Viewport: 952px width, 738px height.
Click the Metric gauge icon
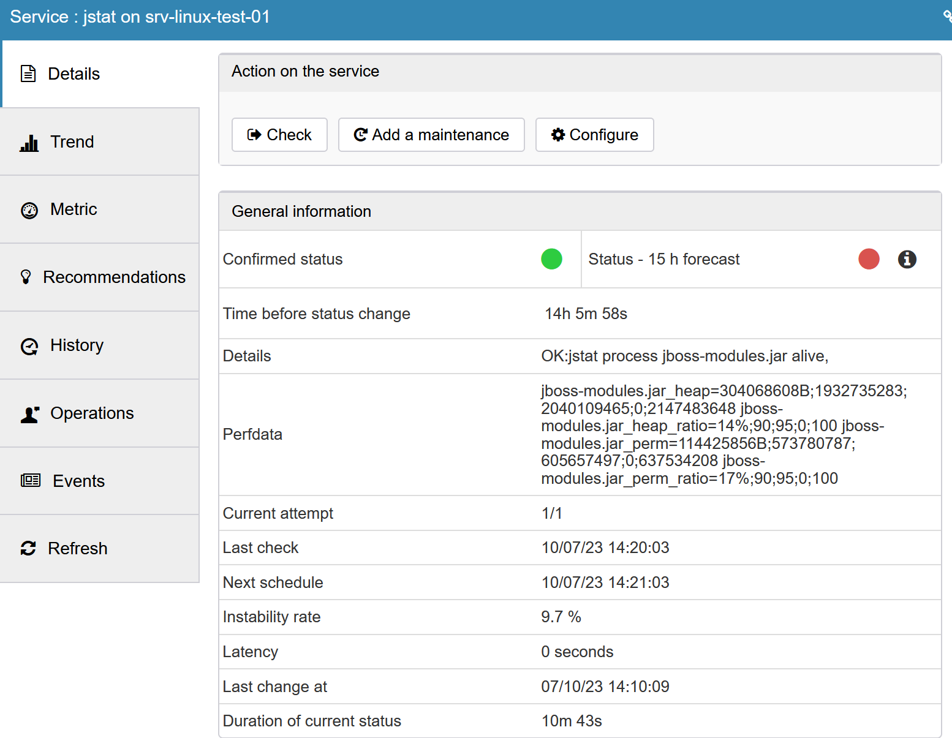29,210
